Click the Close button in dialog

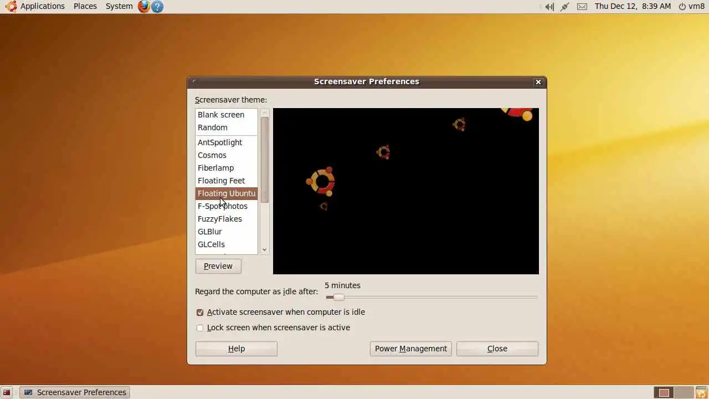(x=497, y=349)
